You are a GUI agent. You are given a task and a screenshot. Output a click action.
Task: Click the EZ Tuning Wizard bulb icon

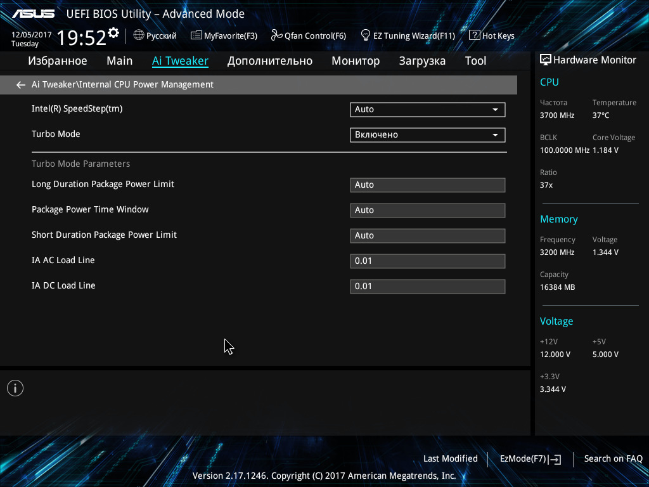(x=366, y=36)
